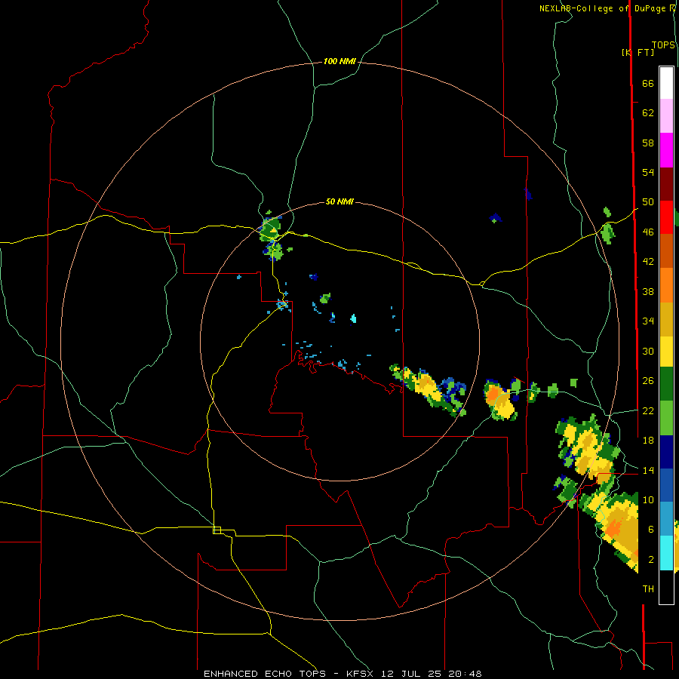Click the bright yellow legend swatch
This screenshot has height=679, width=679.
(x=666, y=351)
